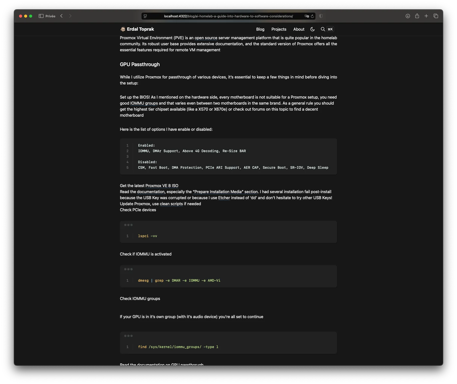The image size is (457, 384).
Task: Open the Projects section
Action: pyautogui.click(x=279, y=29)
